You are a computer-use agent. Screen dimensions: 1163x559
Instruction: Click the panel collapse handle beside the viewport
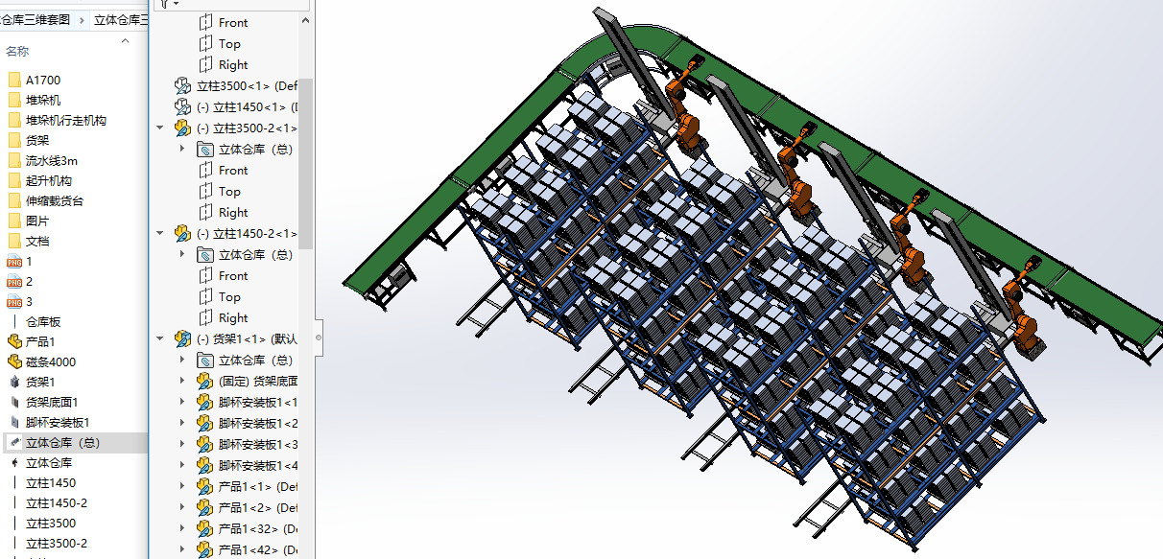coord(318,338)
